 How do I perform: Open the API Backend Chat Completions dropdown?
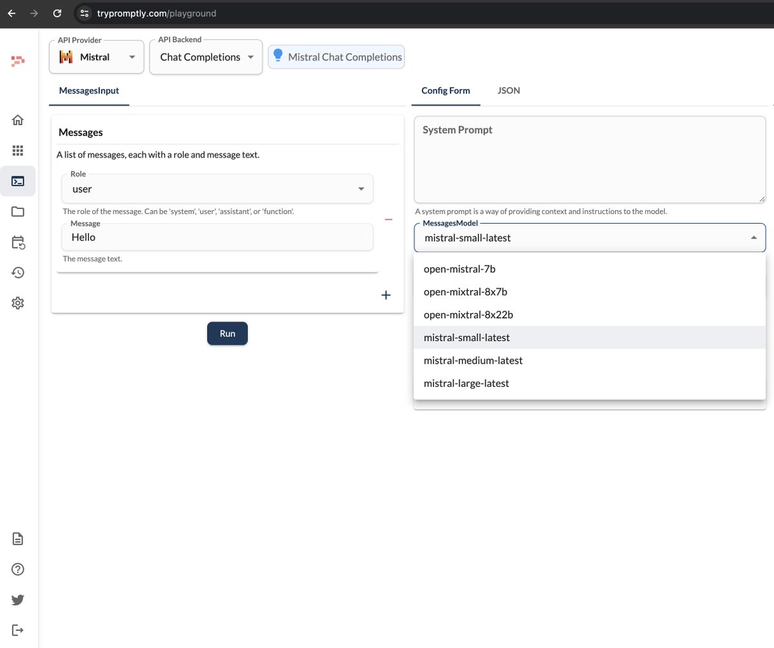[206, 57]
